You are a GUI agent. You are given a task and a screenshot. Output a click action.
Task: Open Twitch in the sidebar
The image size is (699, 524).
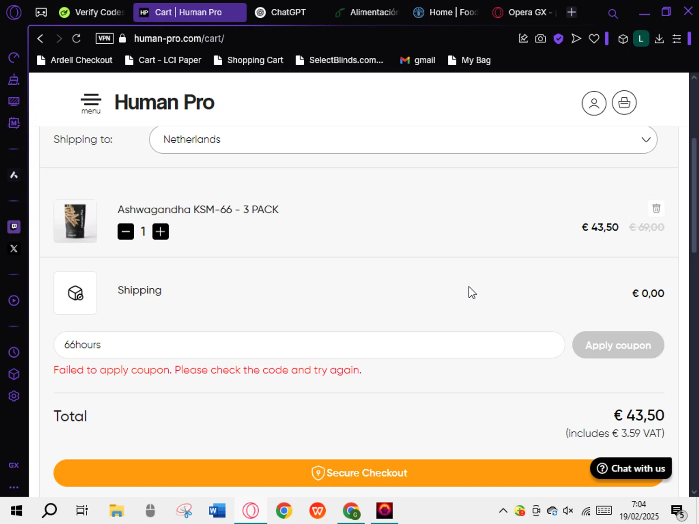pos(14,227)
